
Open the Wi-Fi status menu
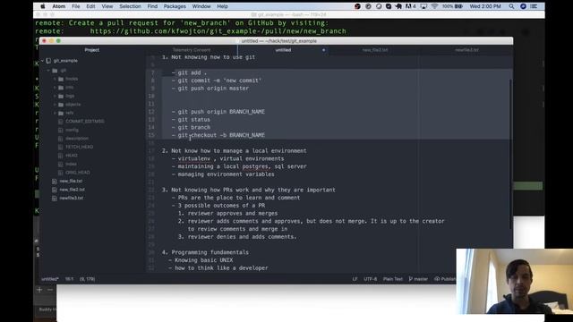[434, 6]
